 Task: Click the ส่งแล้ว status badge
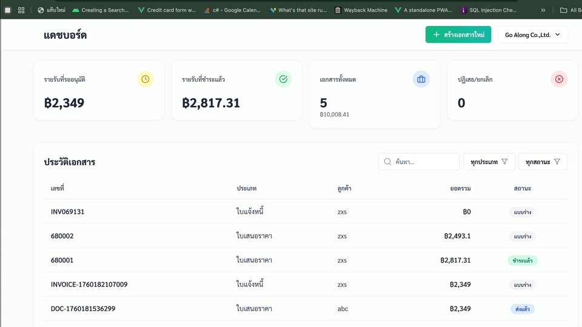point(522,309)
